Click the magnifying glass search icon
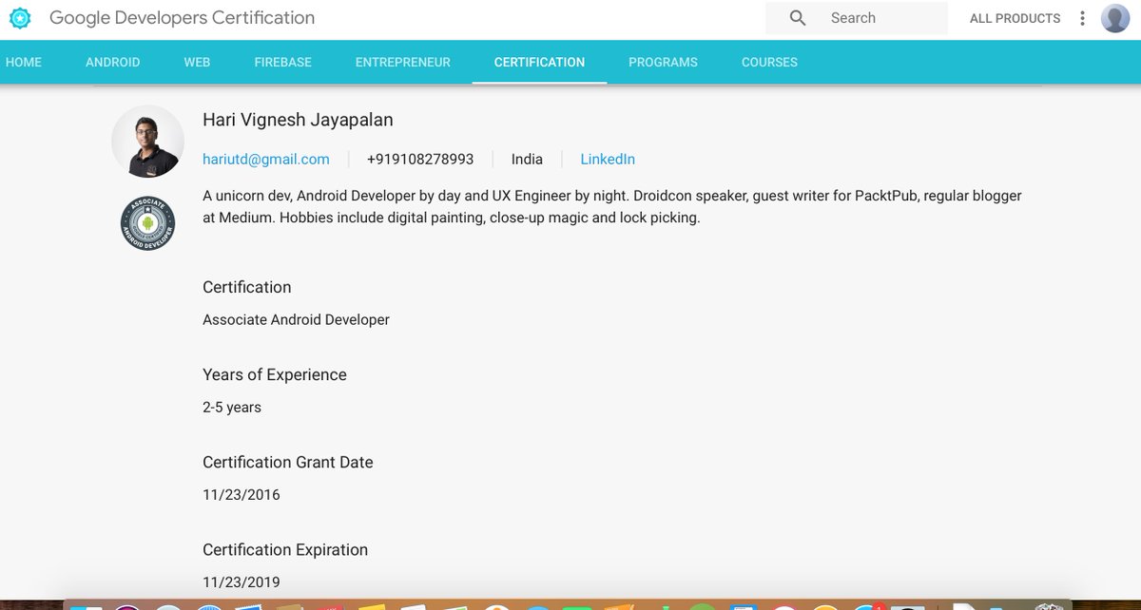The width and height of the screenshot is (1141, 610). (x=798, y=18)
